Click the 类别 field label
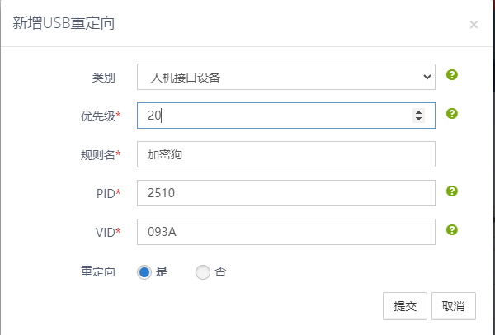495x335 pixels. tap(103, 78)
